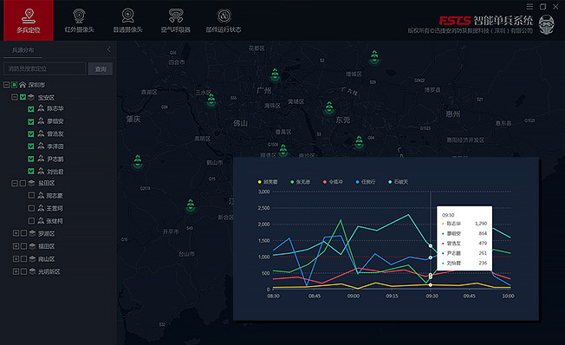Collapse the 深圳市 tree node
This screenshot has height=345, width=565.
point(6,85)
